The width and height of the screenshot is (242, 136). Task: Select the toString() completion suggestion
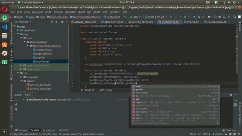175,93
